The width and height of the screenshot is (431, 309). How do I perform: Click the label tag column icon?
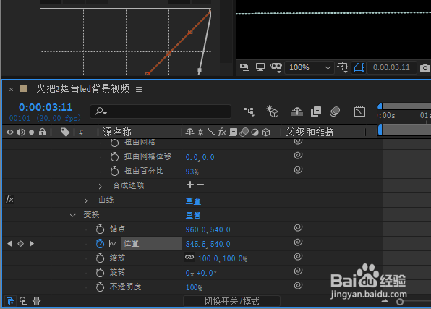(65, 132)
